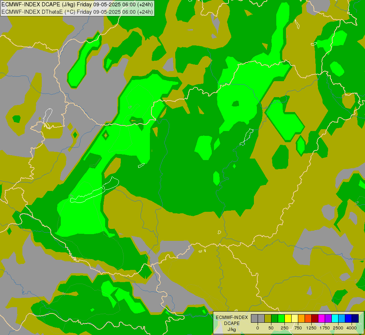
Task: Click the bright green legend swatch
Action: pos(281,318)
